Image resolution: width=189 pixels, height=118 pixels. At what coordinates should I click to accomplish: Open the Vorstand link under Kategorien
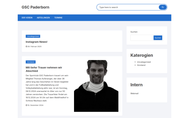[x=141, y=65]
